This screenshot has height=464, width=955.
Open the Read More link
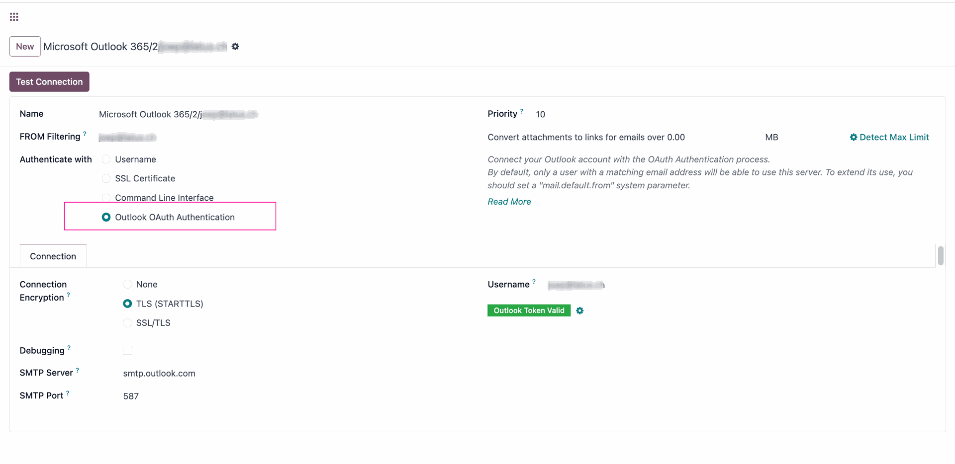click(x=509, y=202)
